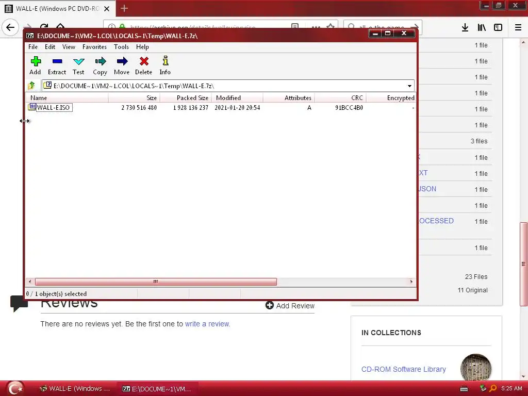Viewport: 528px width, 396px height.
Task: Click the plus icon beside Add Review
Action: tap(269, 305)
